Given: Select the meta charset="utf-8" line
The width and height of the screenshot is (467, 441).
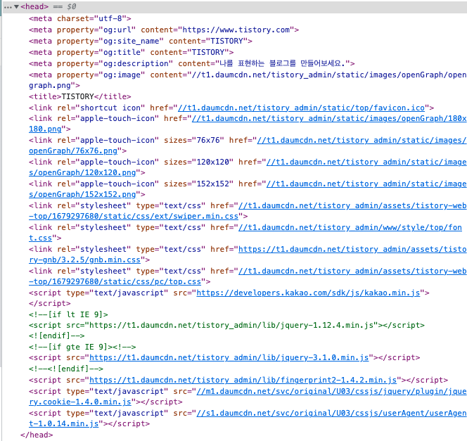Looking at the screenshot, I should 79,18.
